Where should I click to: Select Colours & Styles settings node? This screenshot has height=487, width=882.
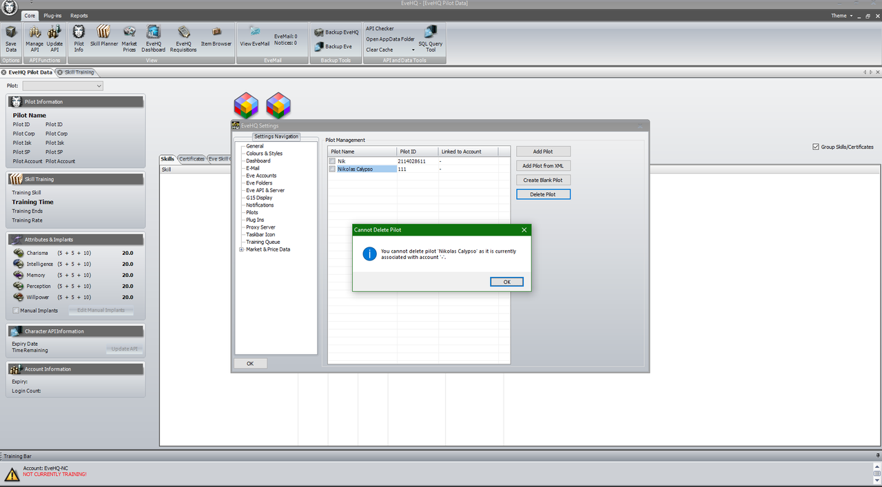click(x=264, y=154)
